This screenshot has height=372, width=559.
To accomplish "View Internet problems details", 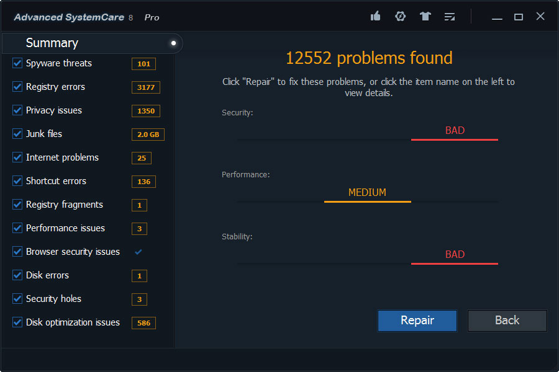I will coord(62,157).
